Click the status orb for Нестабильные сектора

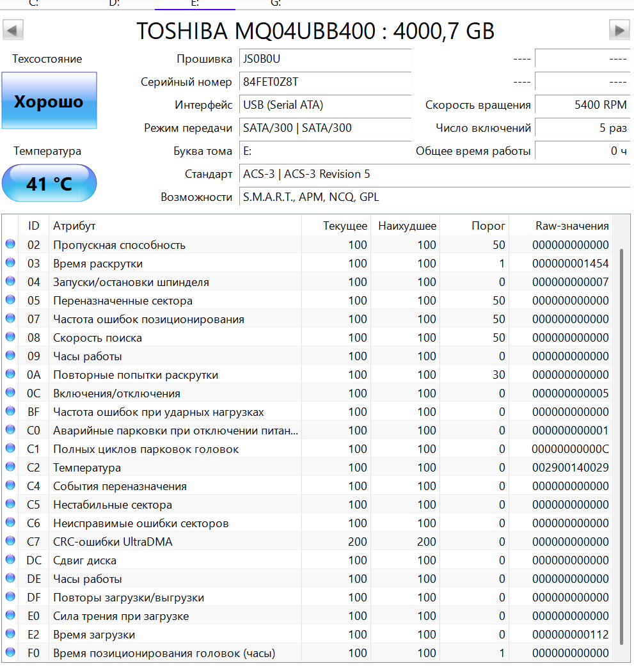click(x=10, y=504)
